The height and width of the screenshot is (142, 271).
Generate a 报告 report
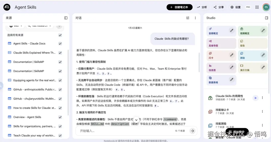point(253,43)
